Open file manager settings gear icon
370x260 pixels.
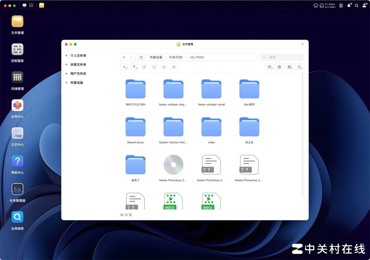(279, 67)
